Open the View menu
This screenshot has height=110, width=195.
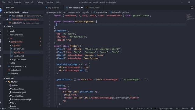pos(27,2)
